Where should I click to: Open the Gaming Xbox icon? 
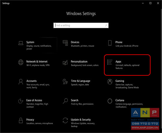point(110,82)
